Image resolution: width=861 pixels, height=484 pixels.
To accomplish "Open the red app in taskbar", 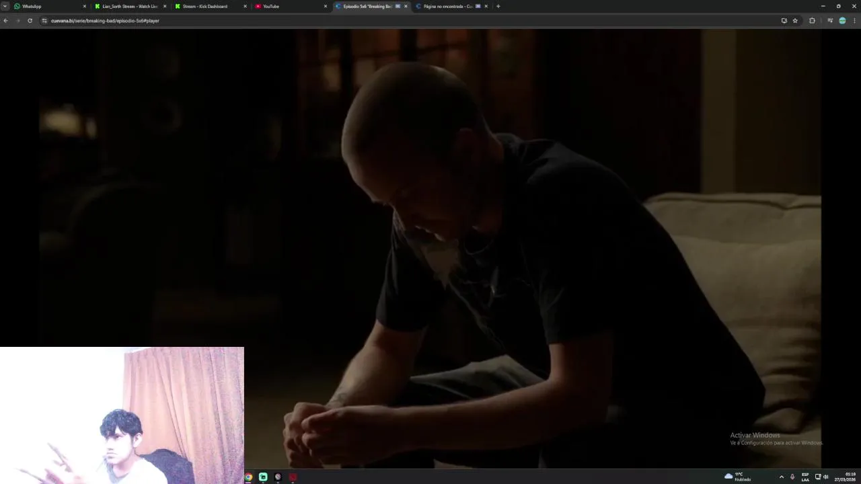I will tap(293, 477).
